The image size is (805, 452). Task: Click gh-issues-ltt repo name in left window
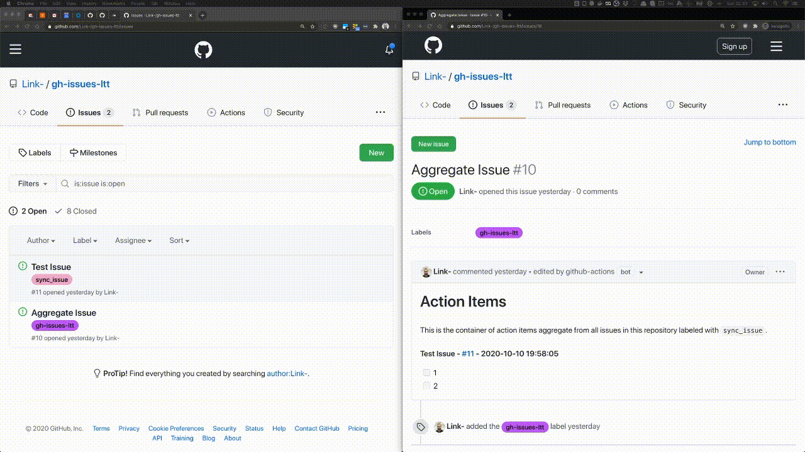[80, 84]
